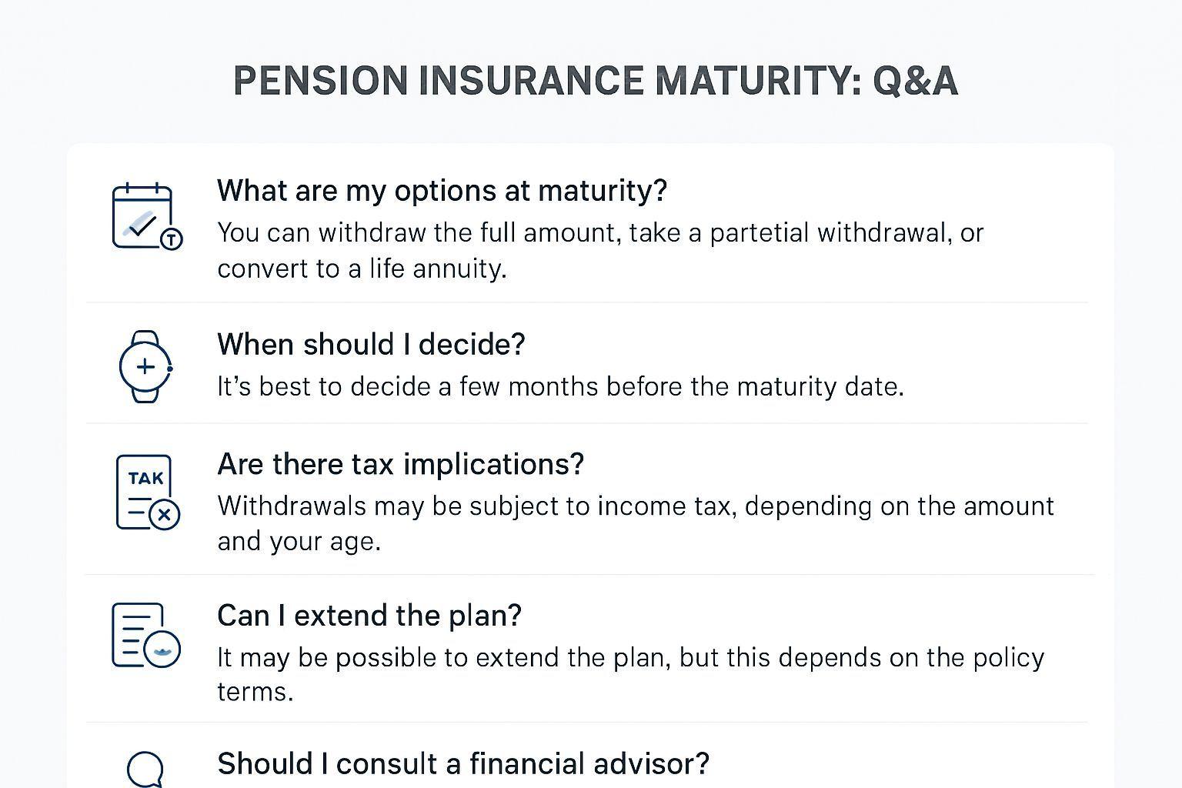
Task: Expand "Are there tax implications?" question
Action: click(x=400, y=464)
